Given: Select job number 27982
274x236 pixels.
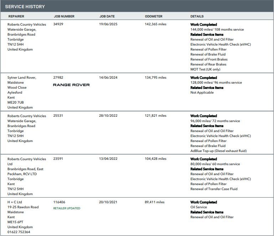Looking at the screenshot, I should [58, 78].
